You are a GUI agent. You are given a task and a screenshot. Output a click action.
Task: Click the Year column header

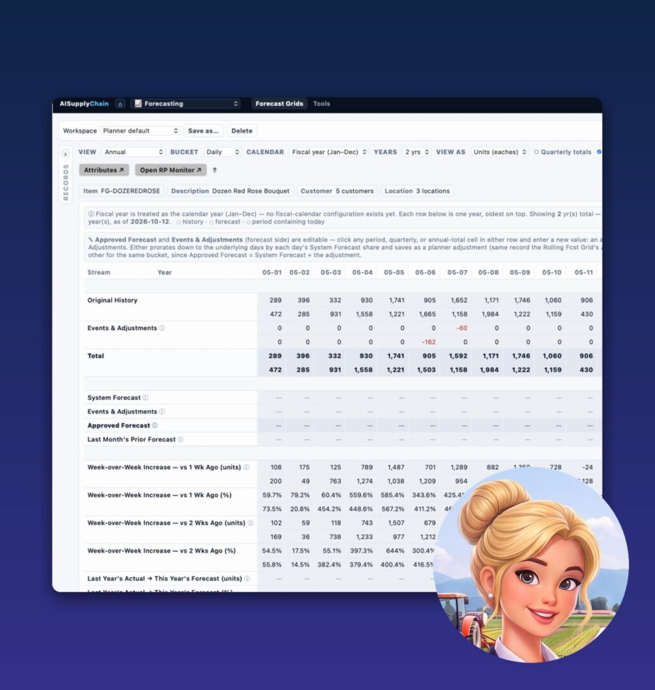coord(165,273)
